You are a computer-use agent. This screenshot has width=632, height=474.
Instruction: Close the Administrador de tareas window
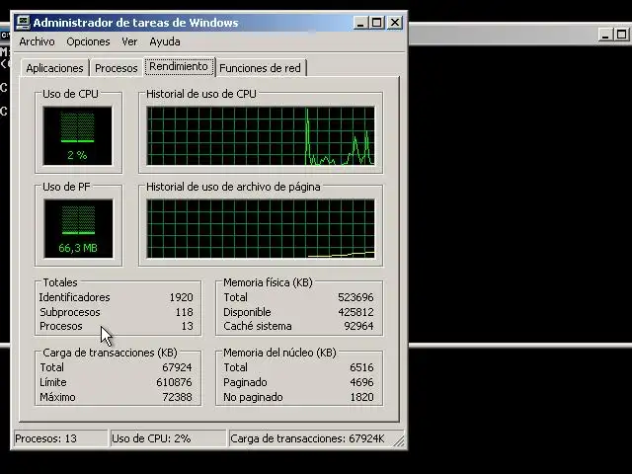(x=395, y=23)
